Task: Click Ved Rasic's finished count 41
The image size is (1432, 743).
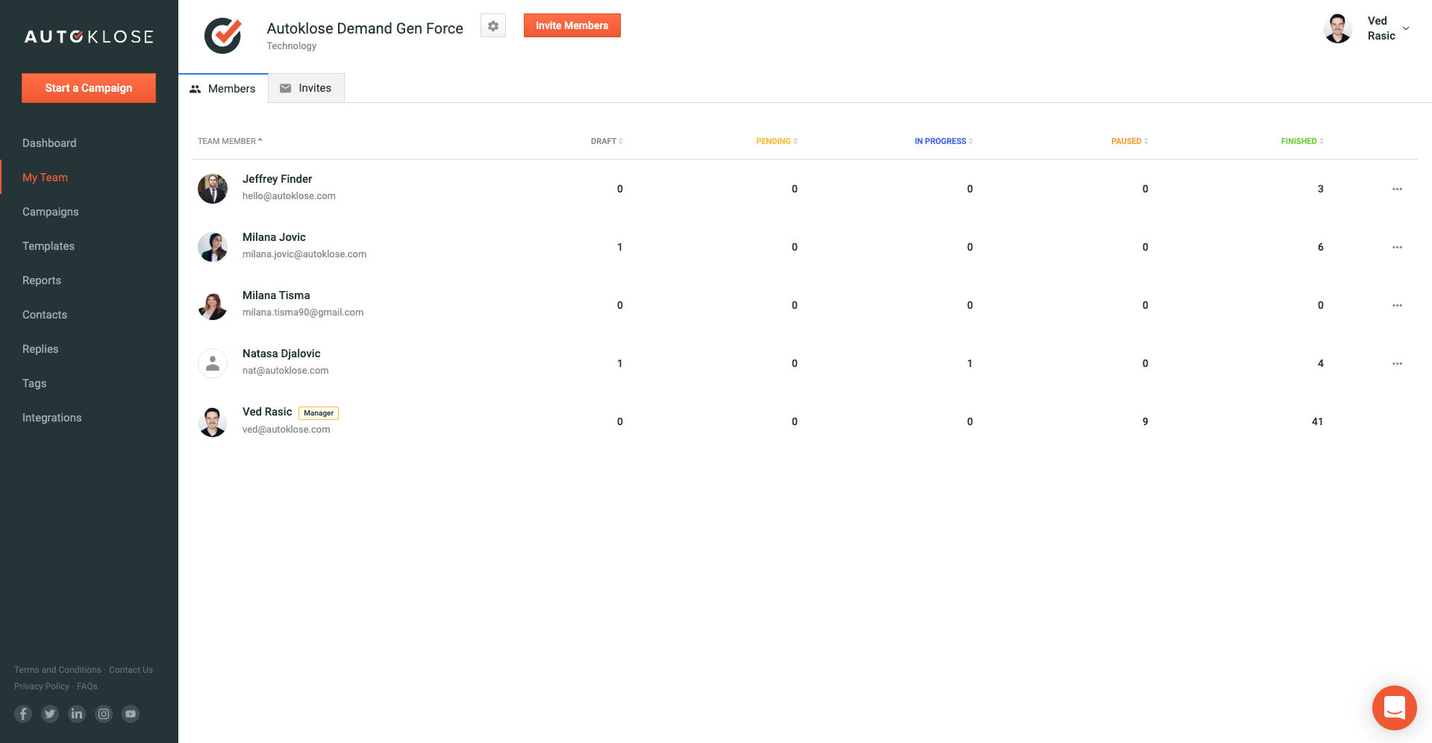Action: point(1317,421)
